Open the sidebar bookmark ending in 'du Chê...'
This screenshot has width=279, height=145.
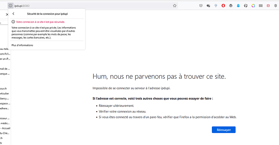4,133
